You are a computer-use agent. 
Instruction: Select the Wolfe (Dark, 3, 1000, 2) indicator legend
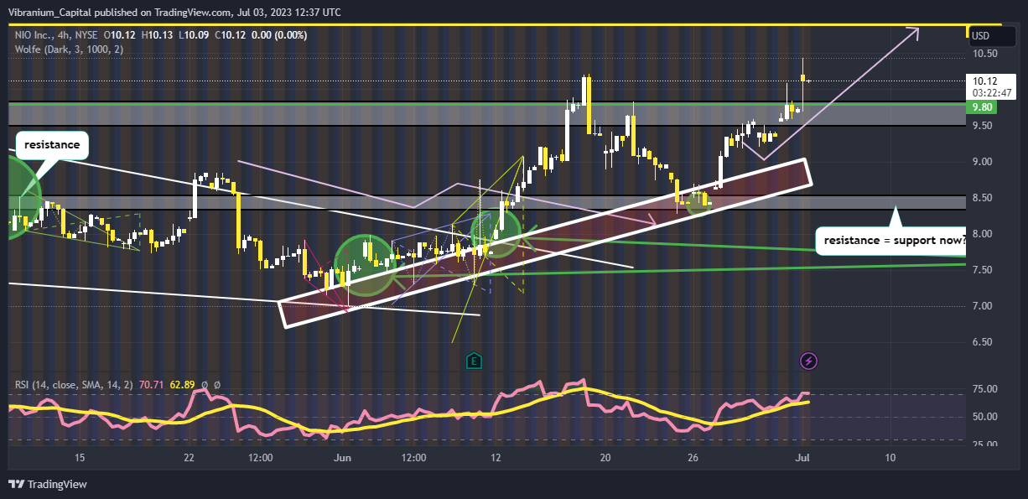tap(70, 49)
